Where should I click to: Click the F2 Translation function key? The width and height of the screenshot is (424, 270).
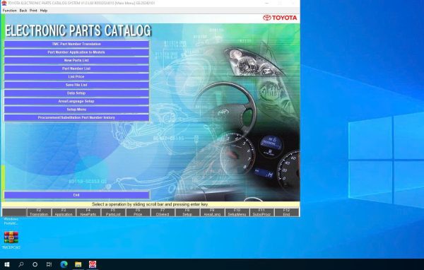pos(39,212)
